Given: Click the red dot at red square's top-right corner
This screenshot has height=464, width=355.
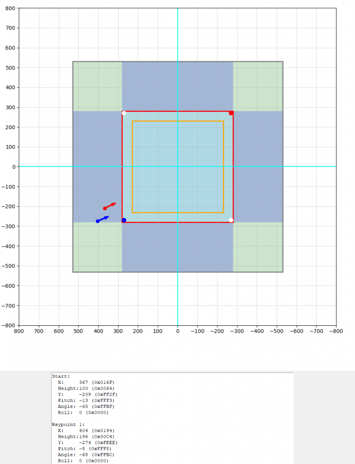Looking at the screenshot, I should pos(231,113).
